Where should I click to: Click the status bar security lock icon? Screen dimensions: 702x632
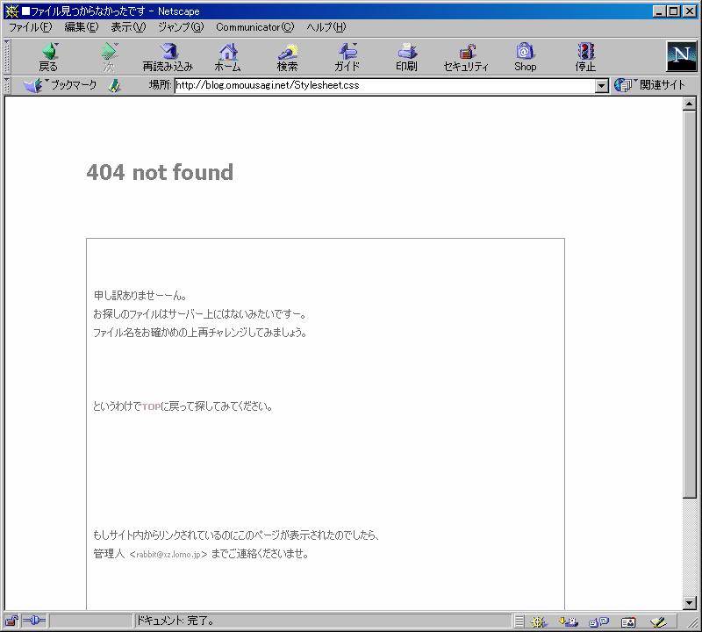(11, 621)
